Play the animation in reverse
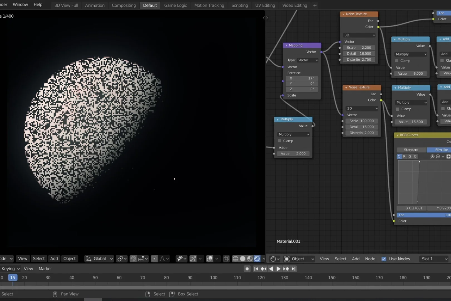Screen dimensions: 451x301 click(x=271, y=269)
